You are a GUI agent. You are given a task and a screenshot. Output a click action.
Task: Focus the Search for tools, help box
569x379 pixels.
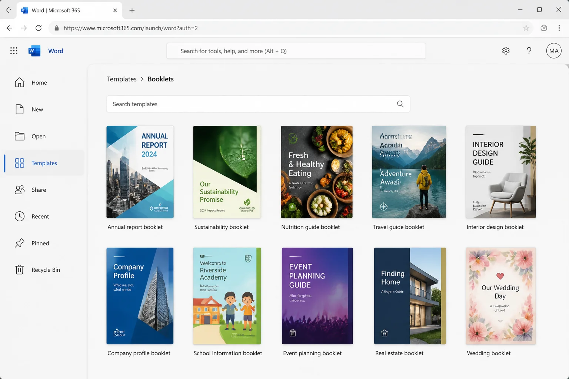click(296, 51)
